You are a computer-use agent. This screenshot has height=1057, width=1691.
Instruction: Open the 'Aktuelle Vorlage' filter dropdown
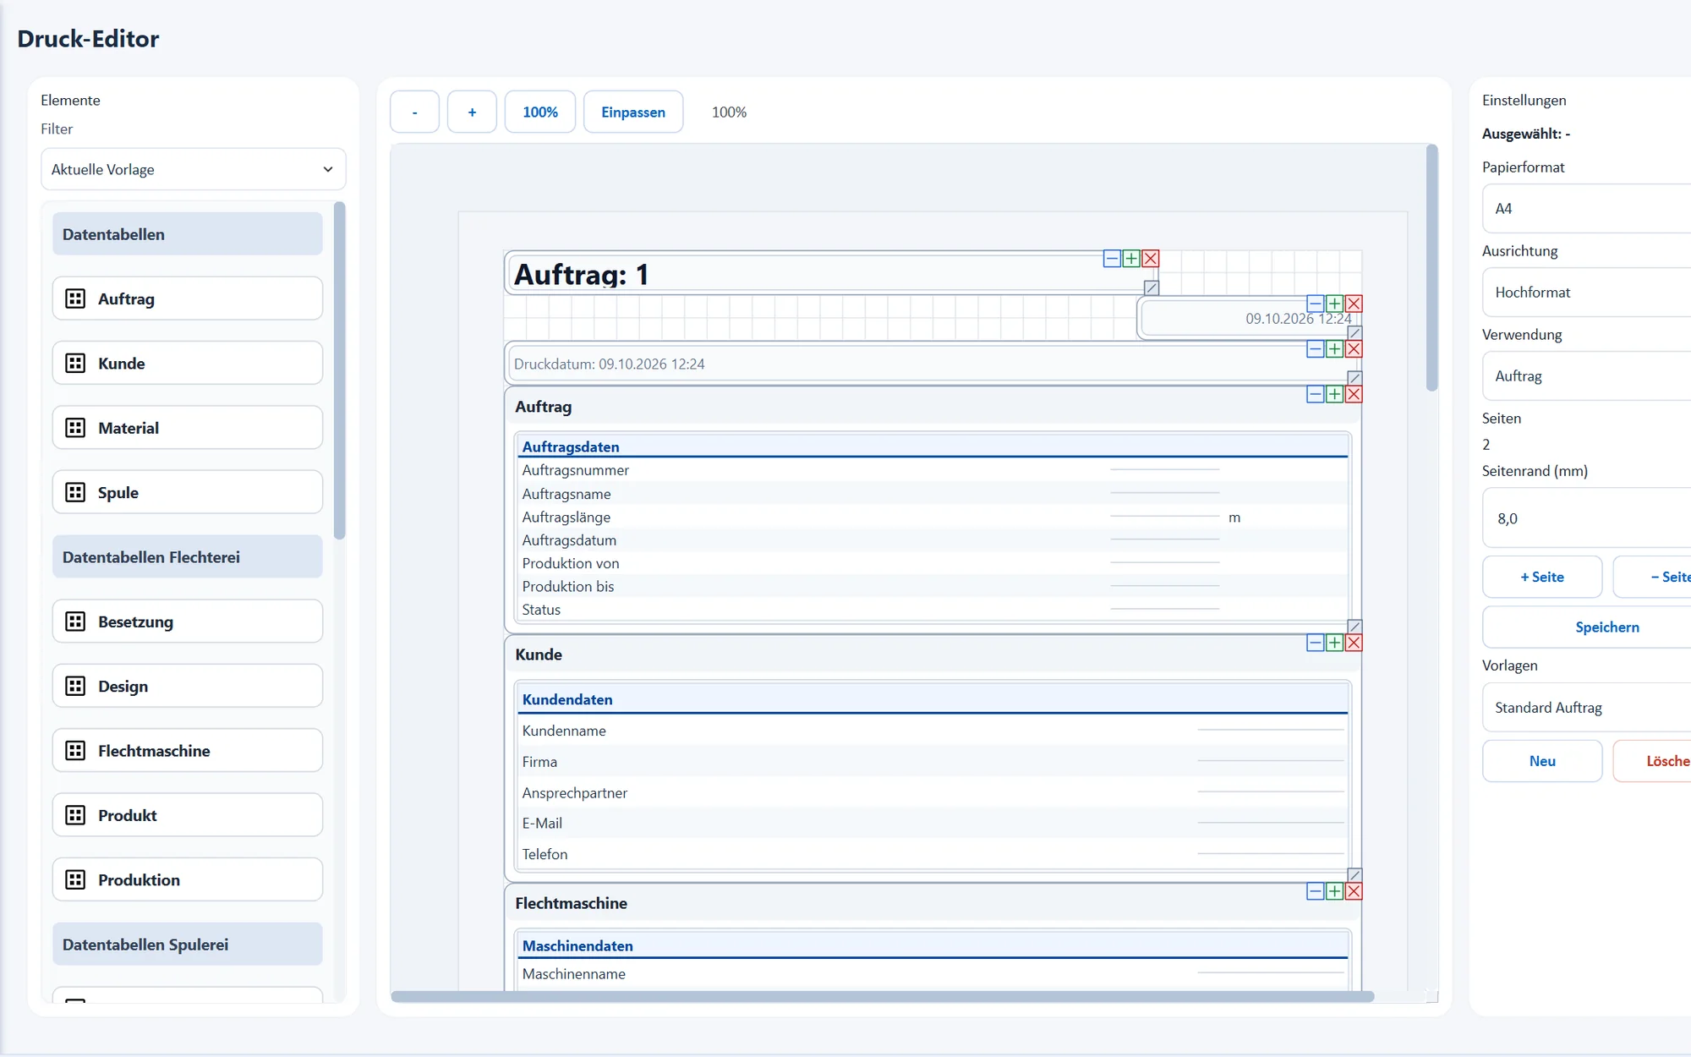tap(193, 169)
